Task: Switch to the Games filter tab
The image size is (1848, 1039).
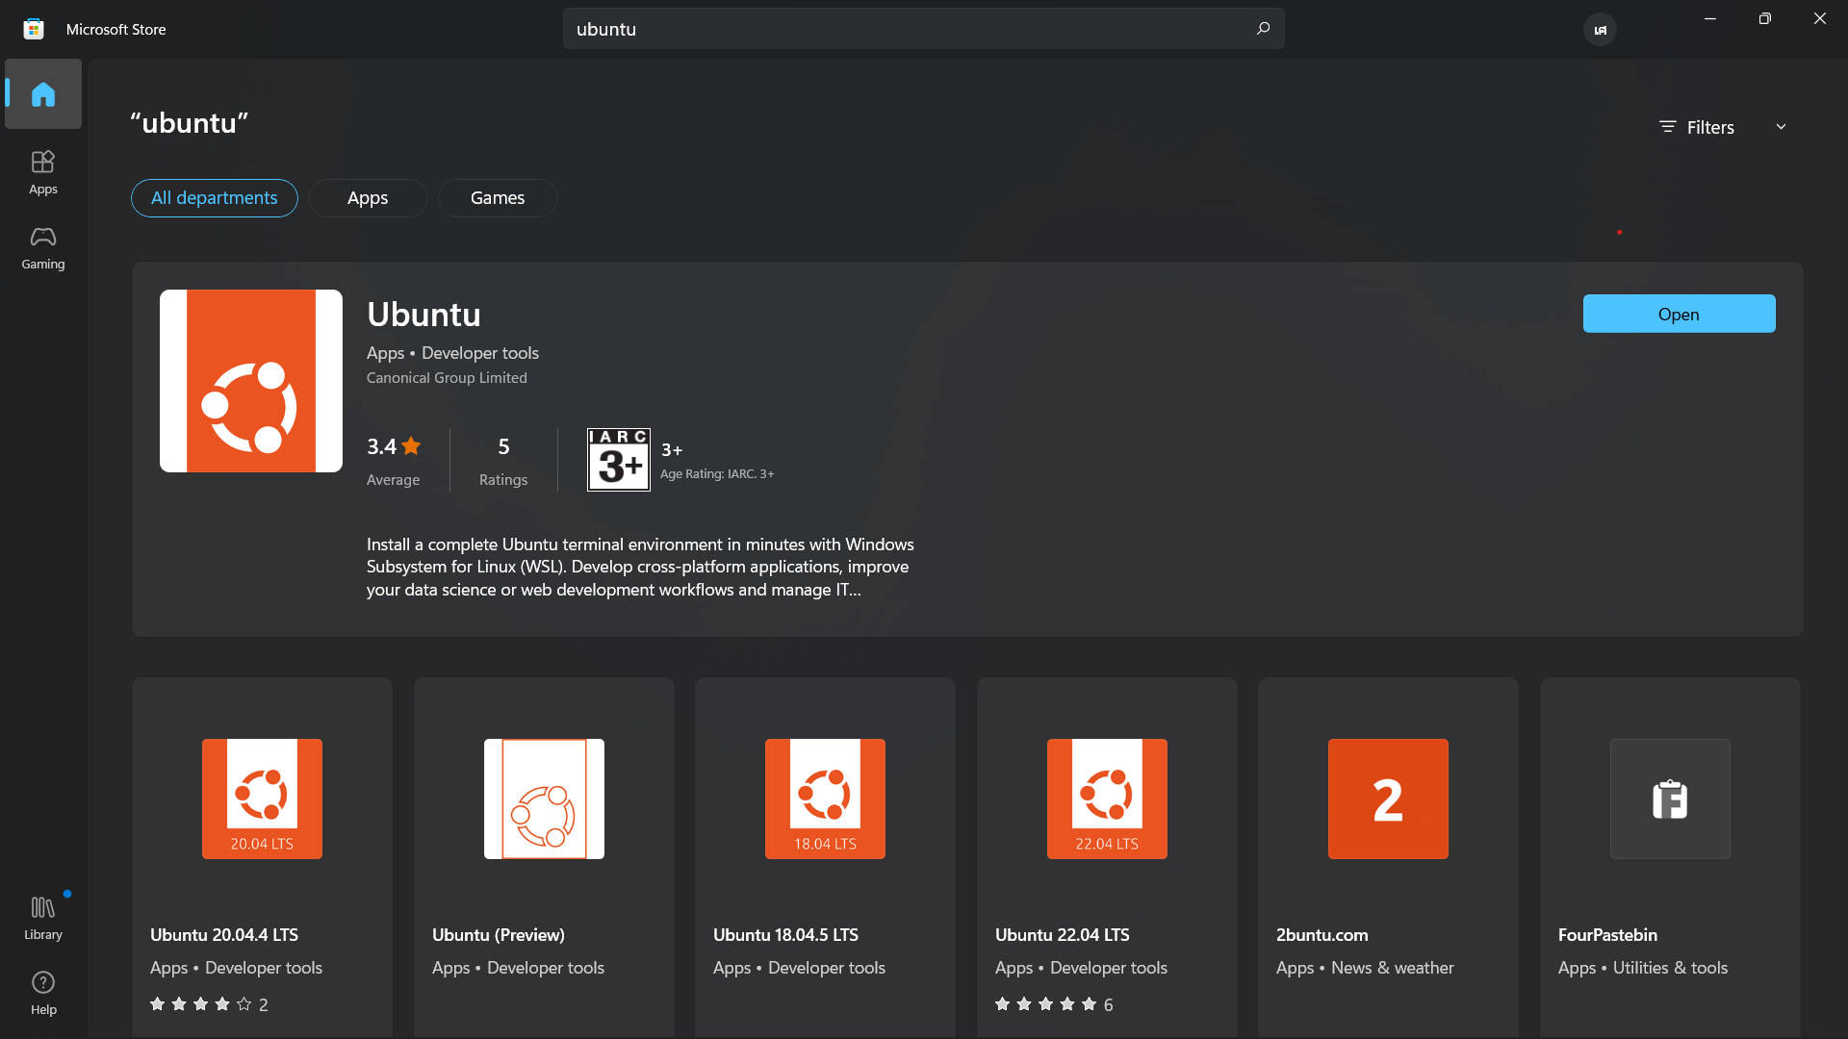Action: [x=498, y=198]
